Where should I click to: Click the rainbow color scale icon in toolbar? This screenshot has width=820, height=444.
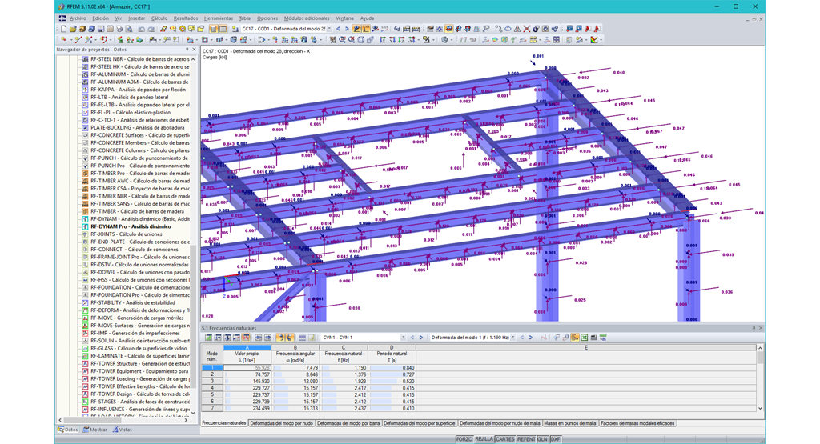594,39
